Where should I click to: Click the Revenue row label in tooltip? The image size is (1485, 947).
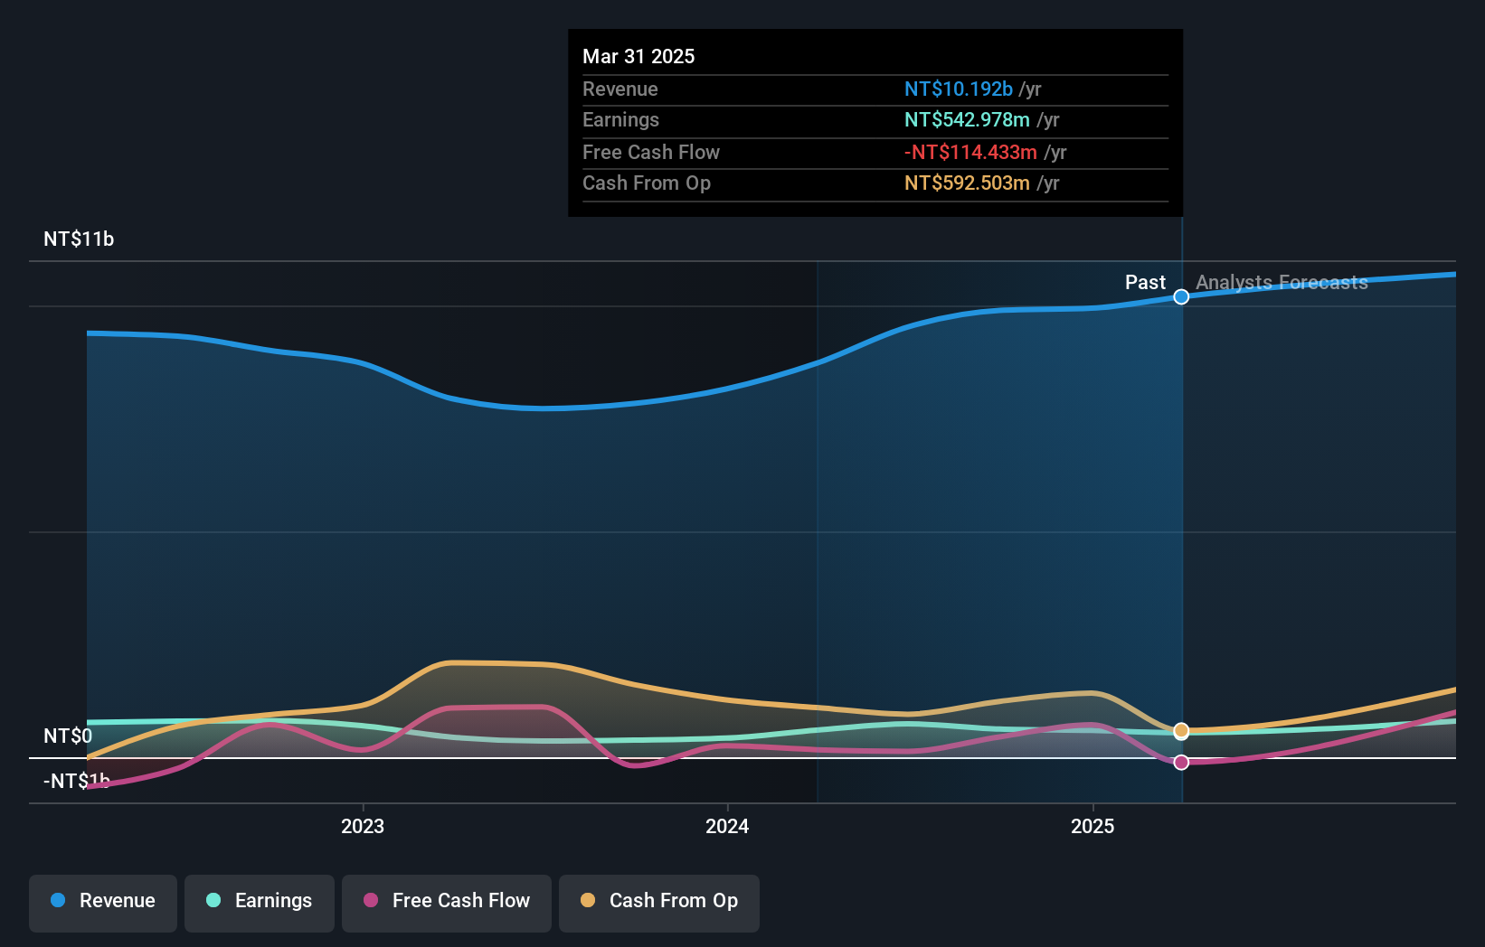[x=620, y=89]
